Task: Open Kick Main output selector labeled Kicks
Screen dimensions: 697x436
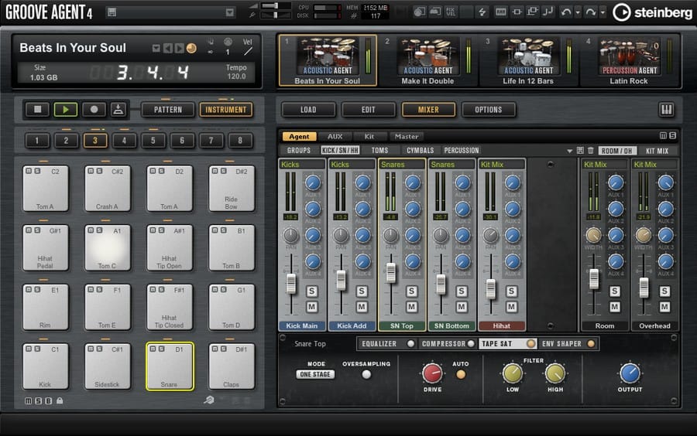Action: [302, 165]
